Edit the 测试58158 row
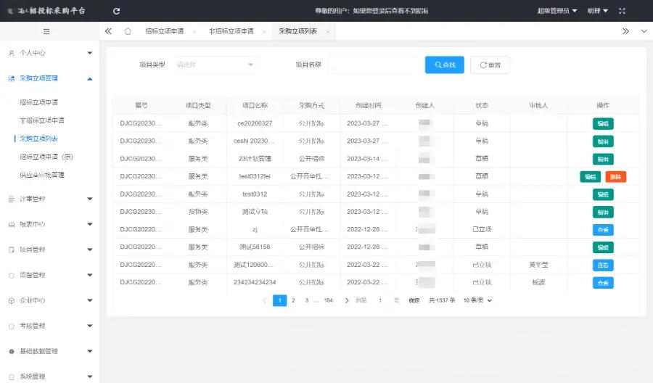Screen dimensions: 653x383 [603, 247]
